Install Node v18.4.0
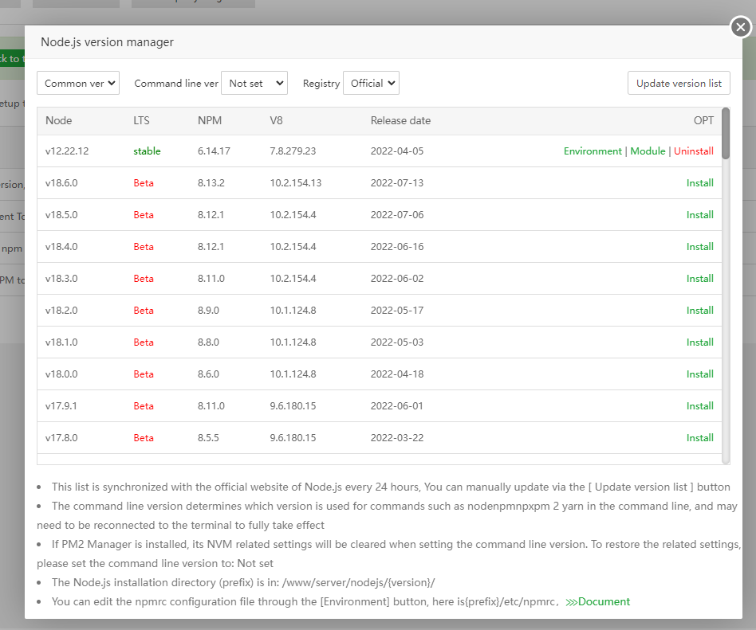Viewport: 756px width, 630px height. click(699, 247)
